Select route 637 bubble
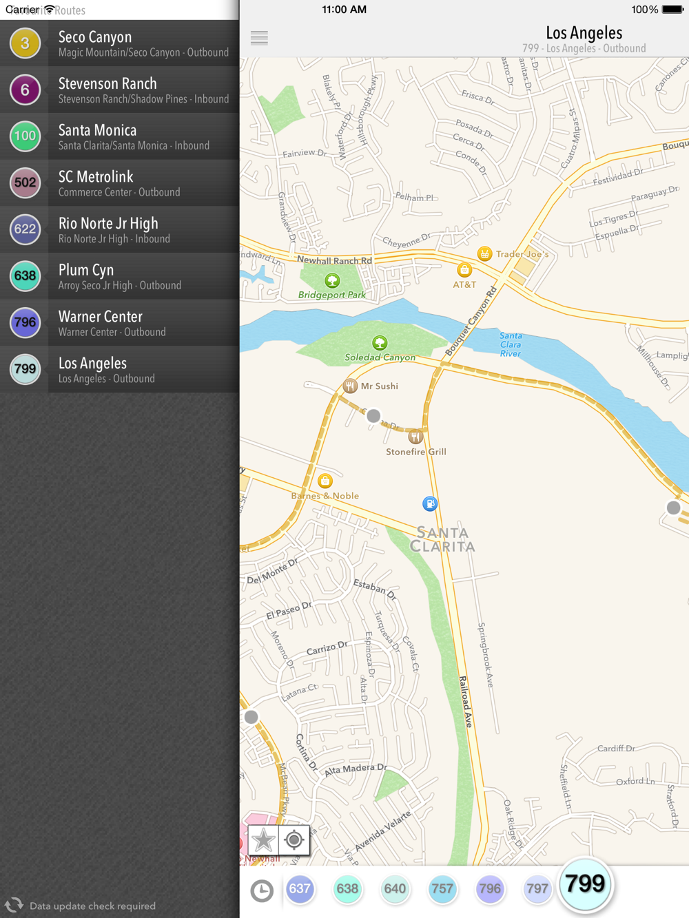The image size is (689, 918). pyautogui.click(x=300, y=889)
